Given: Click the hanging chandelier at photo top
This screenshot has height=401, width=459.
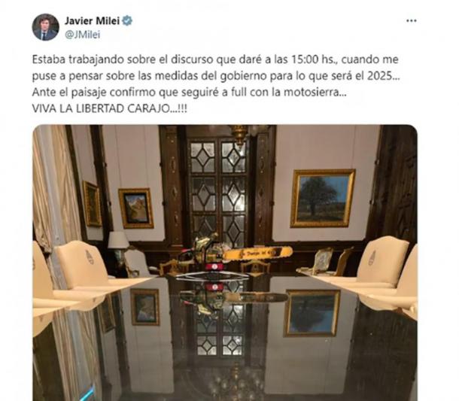Looking at the screenshot, I should click(239, 134).
